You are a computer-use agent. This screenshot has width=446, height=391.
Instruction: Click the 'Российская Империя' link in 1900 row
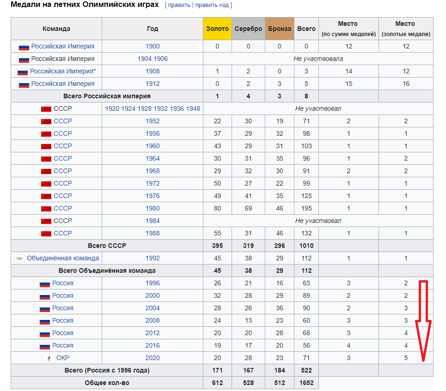pyautogui.click(x=63, y=46)
